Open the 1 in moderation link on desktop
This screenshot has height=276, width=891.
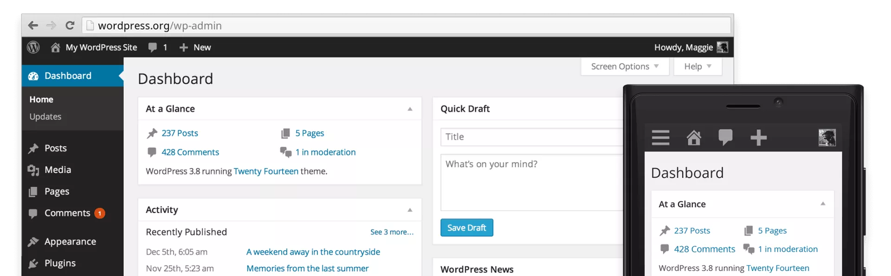click(x=326, y=152)
